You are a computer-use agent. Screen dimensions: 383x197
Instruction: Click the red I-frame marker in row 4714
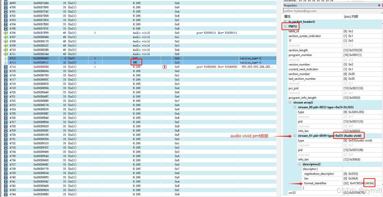(x=165, y=67)
